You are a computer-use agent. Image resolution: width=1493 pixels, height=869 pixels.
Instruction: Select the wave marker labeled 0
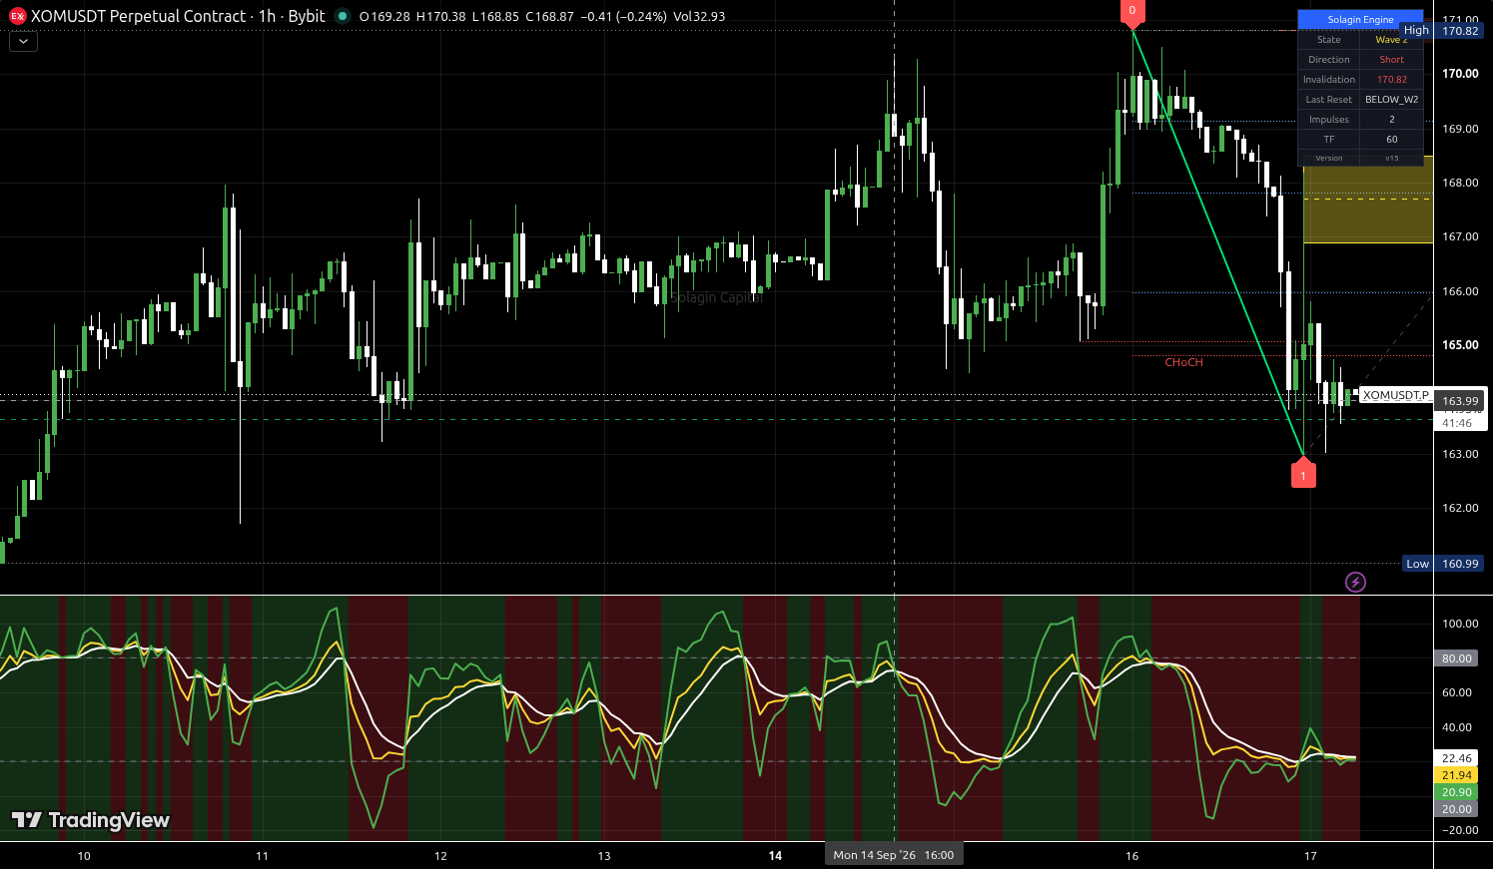(1132, 12)
